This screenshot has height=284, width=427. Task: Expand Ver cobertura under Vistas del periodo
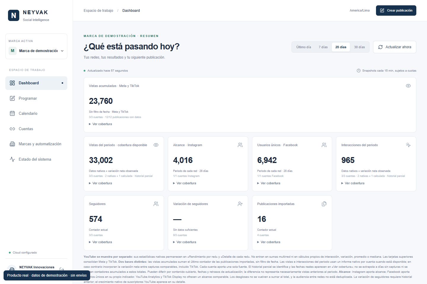point(101,183)
